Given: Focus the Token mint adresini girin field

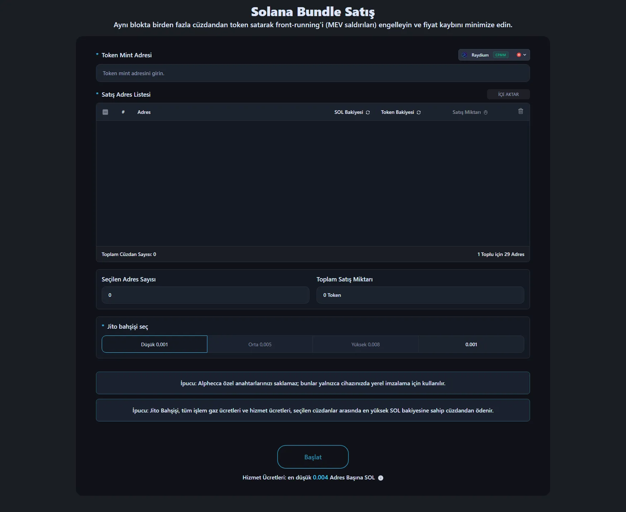Looking at the screenshot, I should (313, 73).
